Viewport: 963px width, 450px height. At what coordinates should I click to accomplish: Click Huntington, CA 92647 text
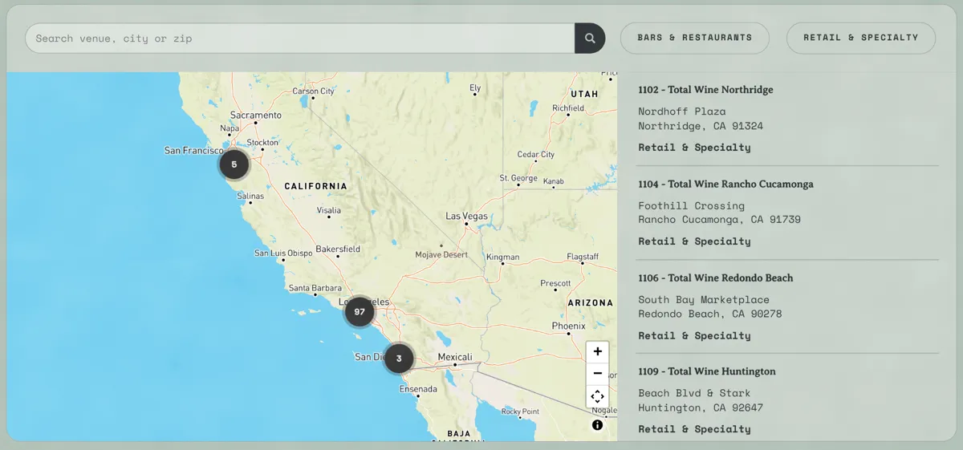click(x=701, y=407)
